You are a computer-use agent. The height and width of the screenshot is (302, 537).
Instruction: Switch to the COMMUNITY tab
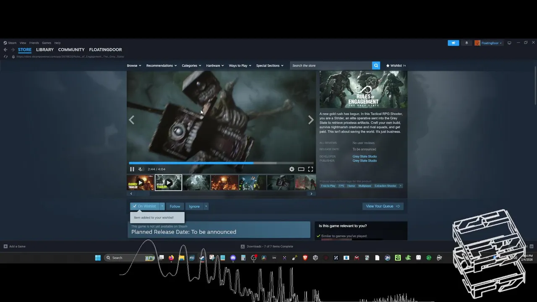[x=71, y=49]
